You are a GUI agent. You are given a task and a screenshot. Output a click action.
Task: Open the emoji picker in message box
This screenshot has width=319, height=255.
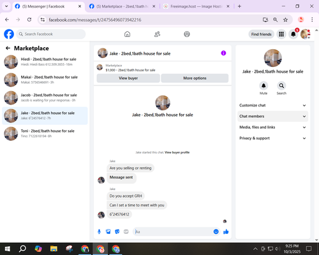216,231
